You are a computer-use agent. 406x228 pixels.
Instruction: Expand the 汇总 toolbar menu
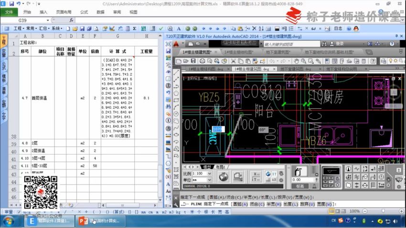pyautogui.click(x=44, y=29)
